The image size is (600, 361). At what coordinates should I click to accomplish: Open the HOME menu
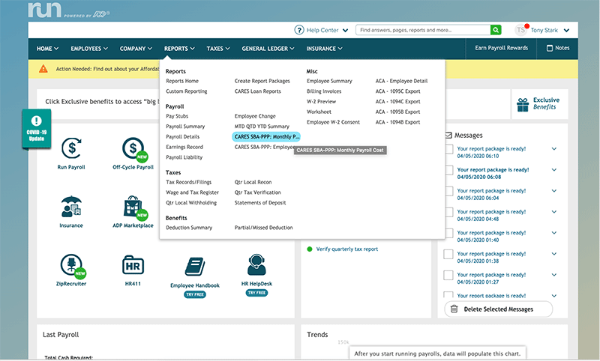47,49
